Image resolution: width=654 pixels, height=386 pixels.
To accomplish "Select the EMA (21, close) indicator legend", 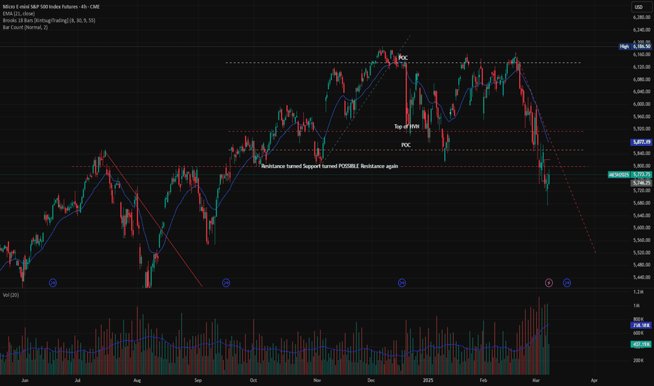I will tap(19, 14).
